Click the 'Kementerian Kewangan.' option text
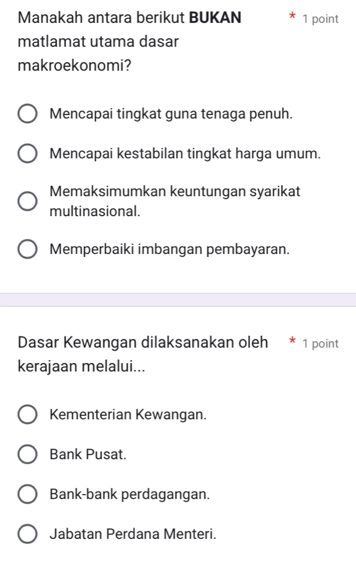Viewport: 356px width, 575px height. [129, 415]
